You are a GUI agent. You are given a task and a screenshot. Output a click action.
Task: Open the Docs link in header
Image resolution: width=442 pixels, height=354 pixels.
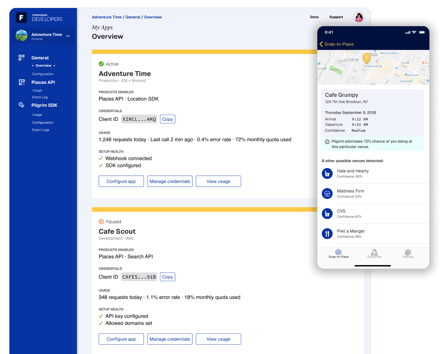(x=314, y=17)
